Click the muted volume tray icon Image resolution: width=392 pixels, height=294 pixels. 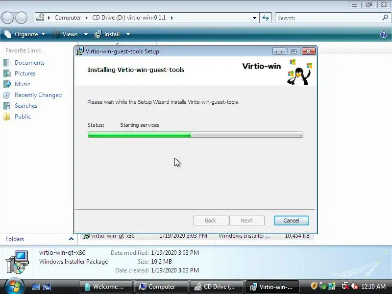coord(354,286)
